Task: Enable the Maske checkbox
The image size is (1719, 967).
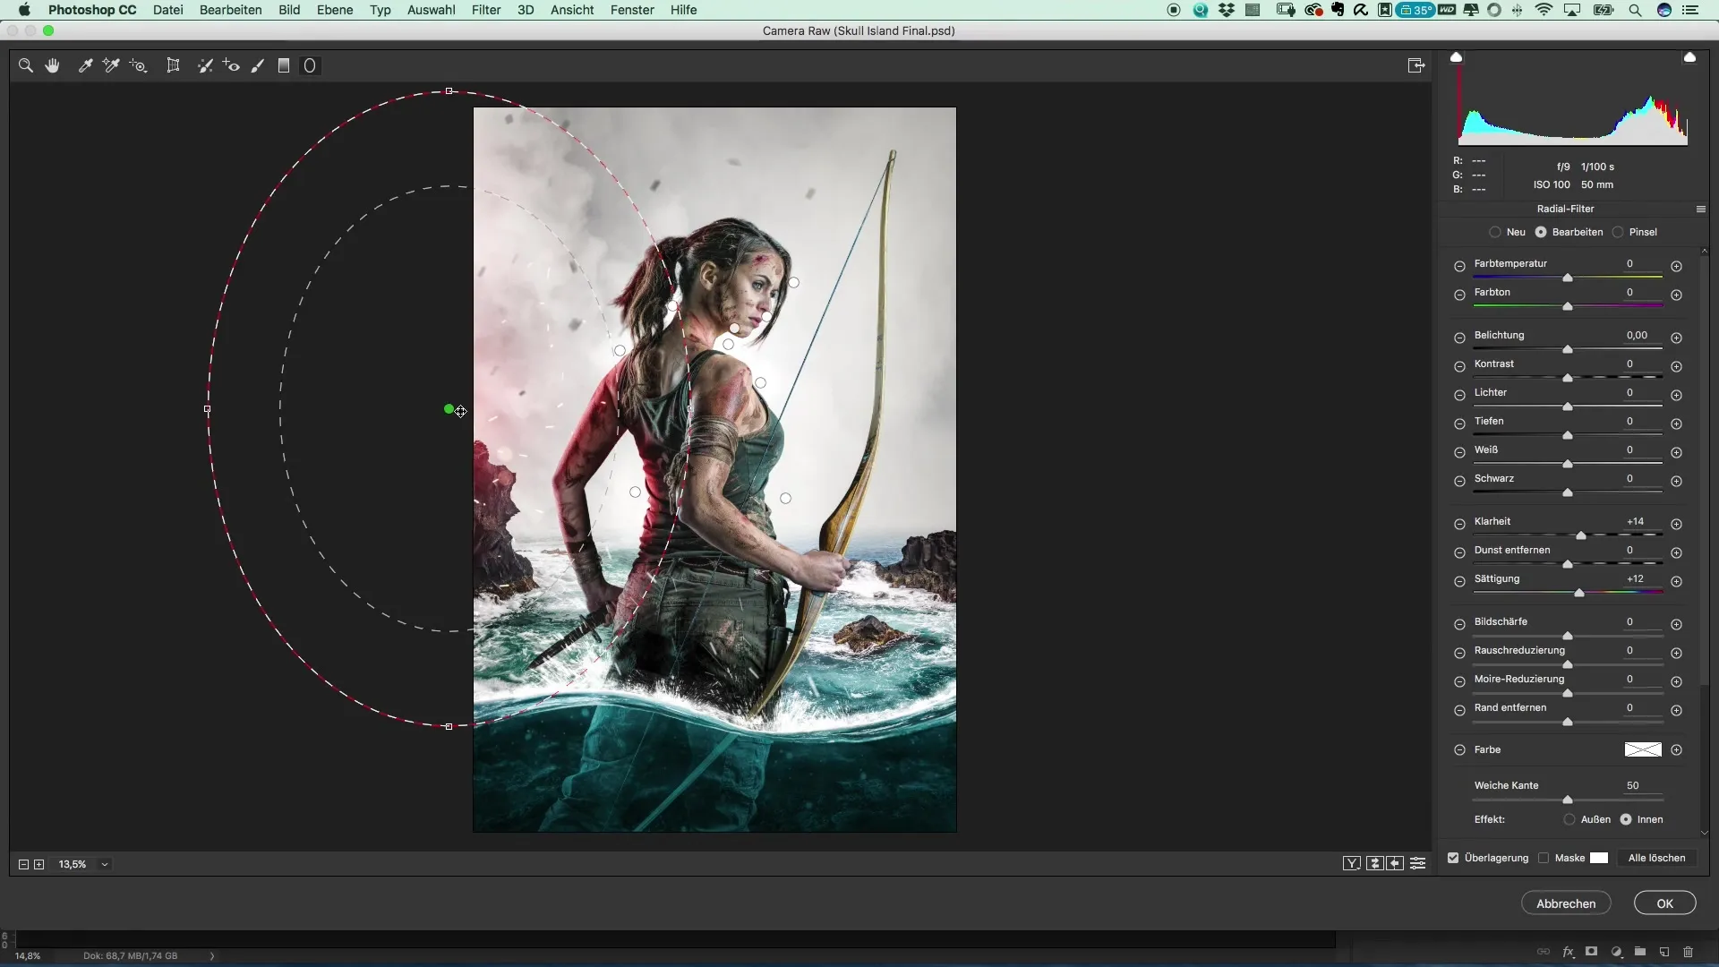Action: (1544, 858)
